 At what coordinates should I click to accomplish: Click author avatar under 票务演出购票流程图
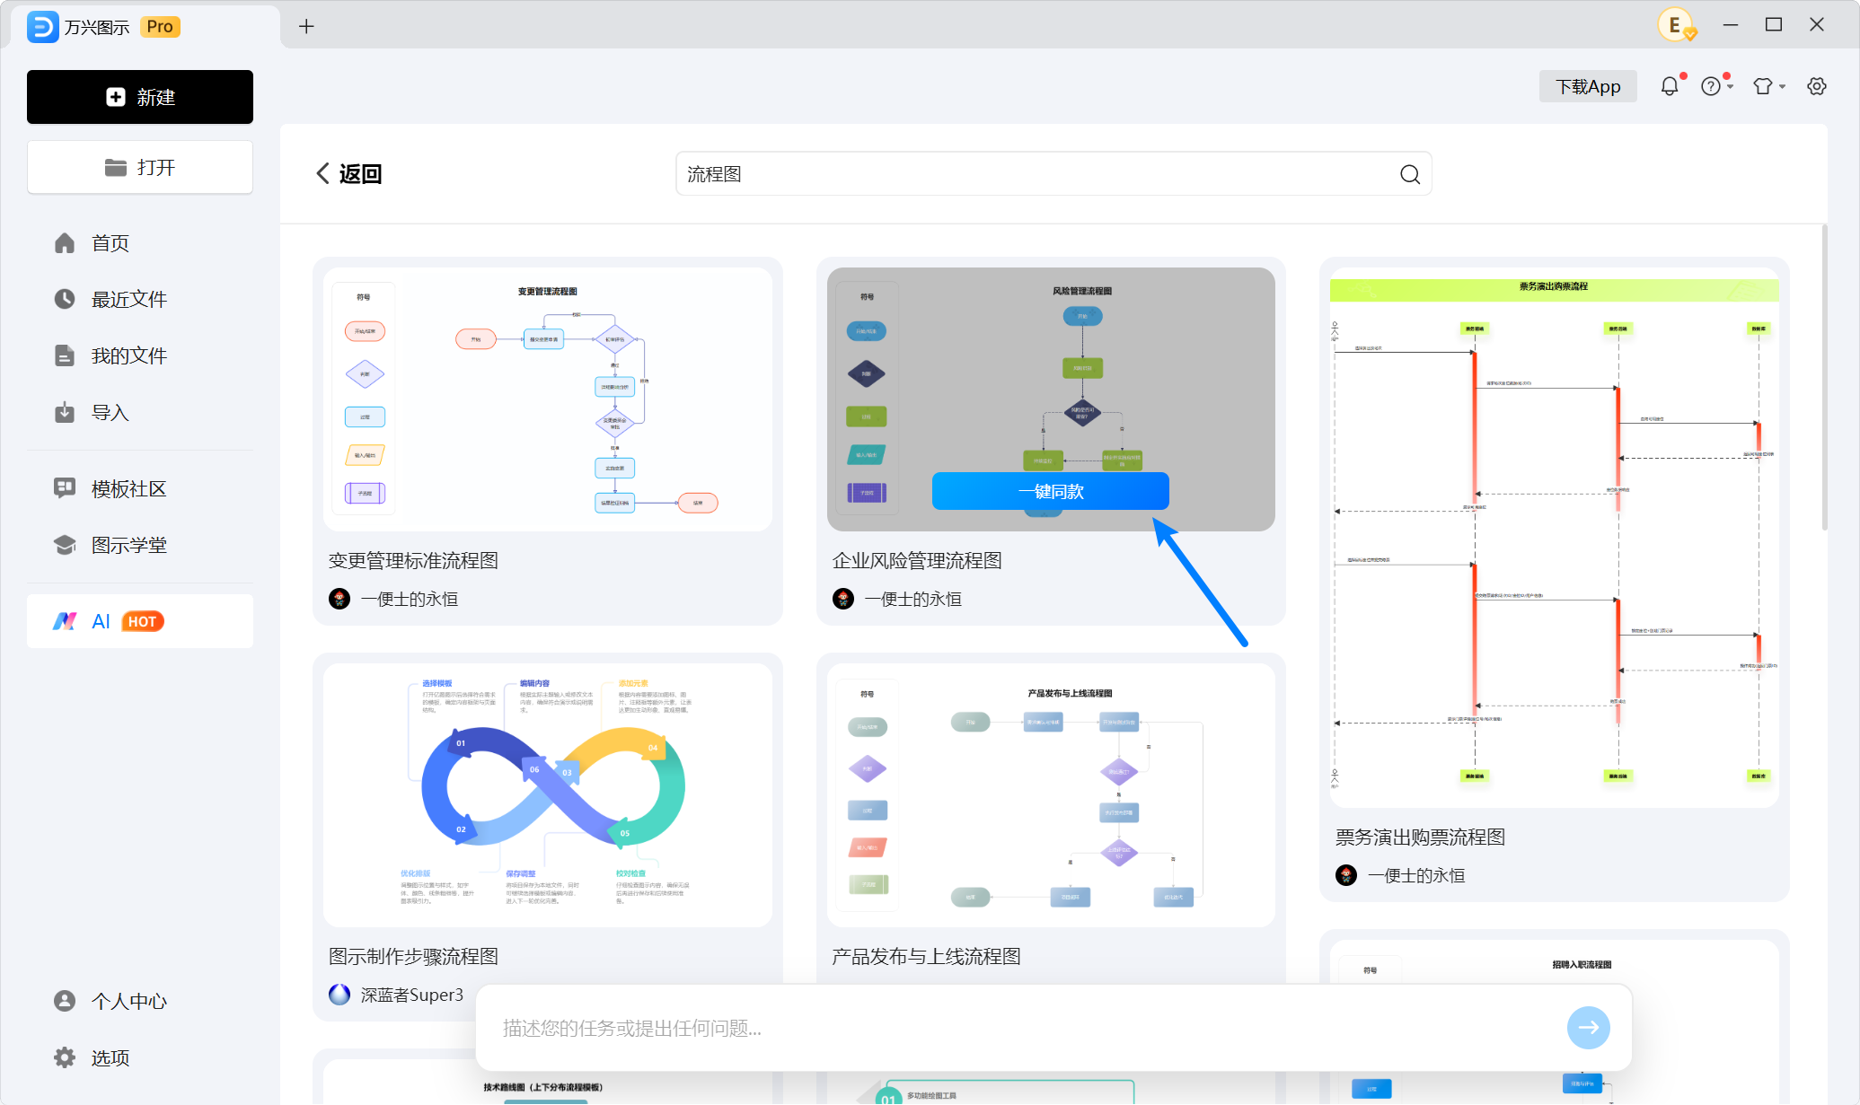(x=1346, y=875)
